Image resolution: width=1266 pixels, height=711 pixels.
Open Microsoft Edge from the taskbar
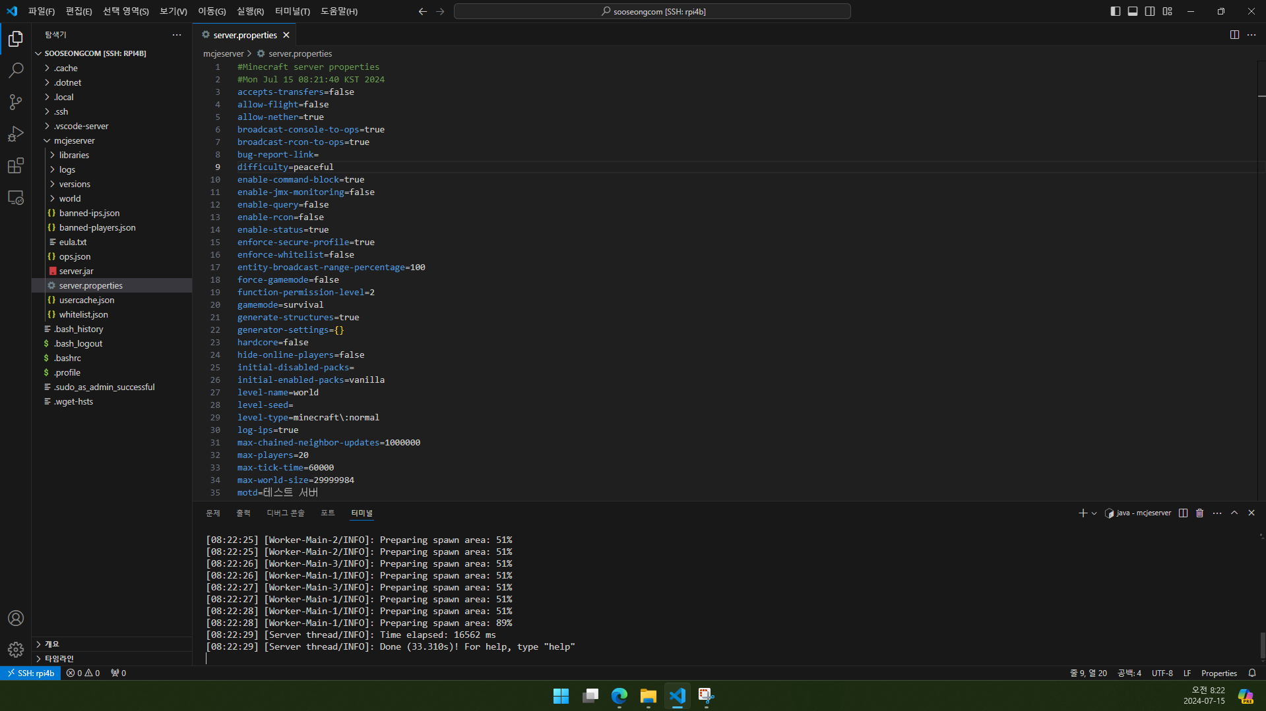coord(619,696)
